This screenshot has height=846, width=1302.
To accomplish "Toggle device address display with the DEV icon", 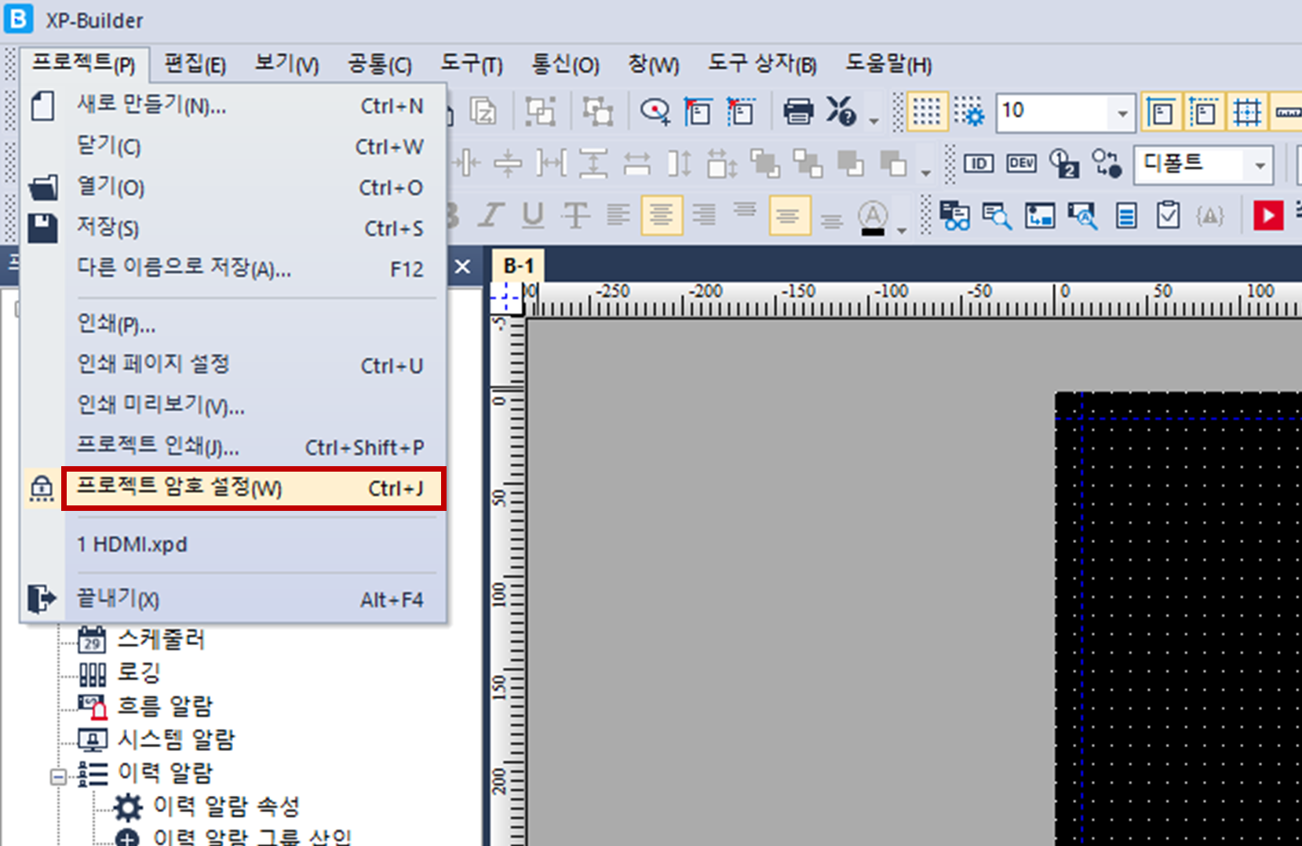I will coord(1020,162).
